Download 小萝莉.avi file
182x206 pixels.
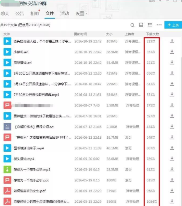(x=172, y=52)
